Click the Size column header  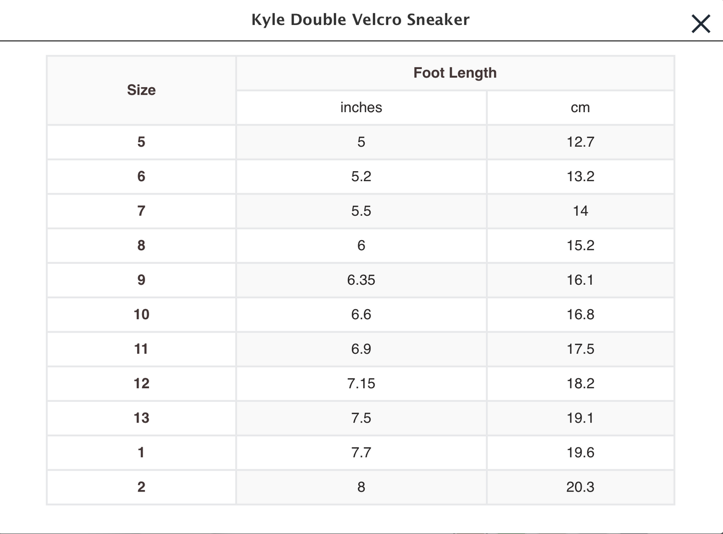[141, 90]
